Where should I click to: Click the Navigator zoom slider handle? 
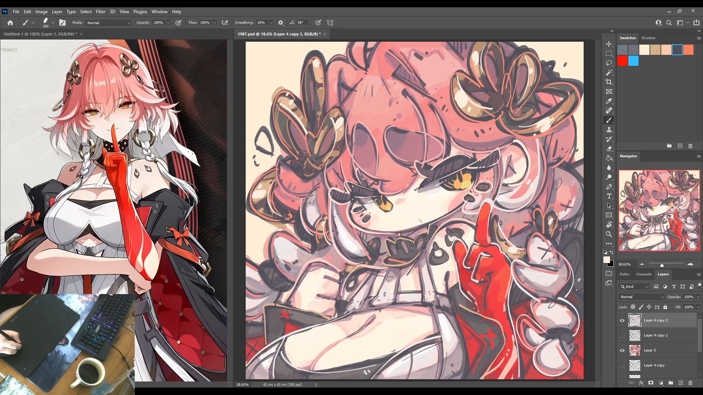(662, 265)
